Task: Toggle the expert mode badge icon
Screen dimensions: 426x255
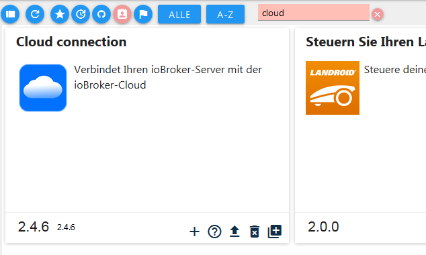Action: [x=122, y=14]
